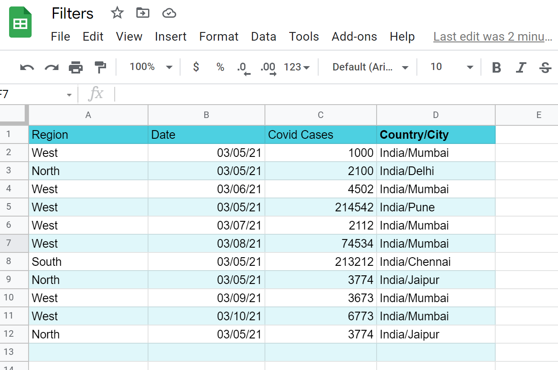558x370 pixels.
Task: Star the Filters document
Action: (117, 13)
